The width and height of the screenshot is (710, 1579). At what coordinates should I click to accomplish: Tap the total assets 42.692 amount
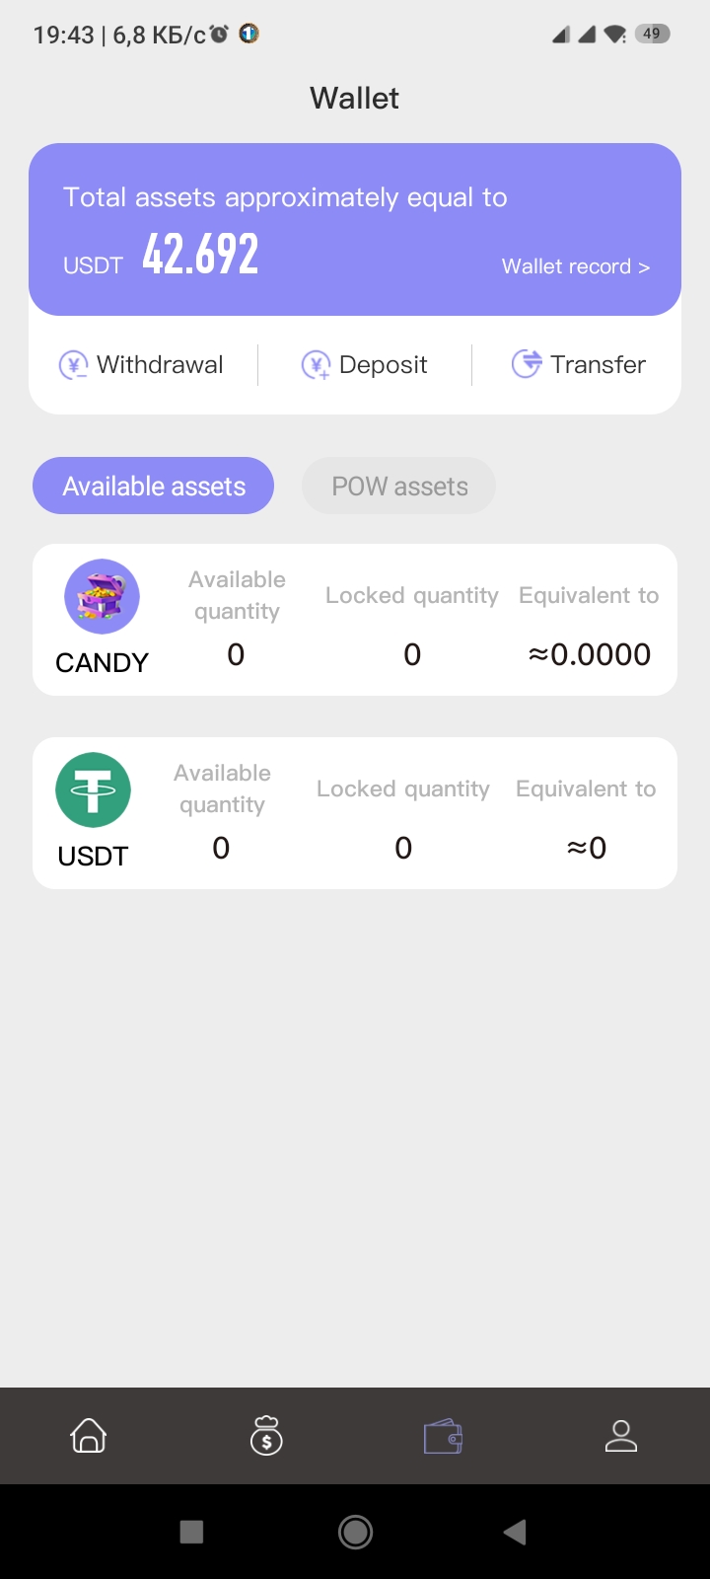(200, 255)
